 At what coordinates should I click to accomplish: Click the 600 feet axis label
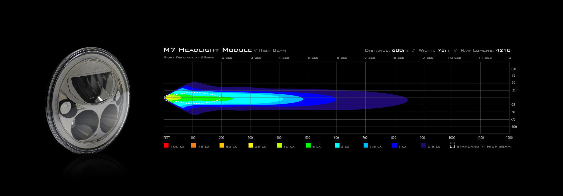pyautogui.click(x=336, y=138)
